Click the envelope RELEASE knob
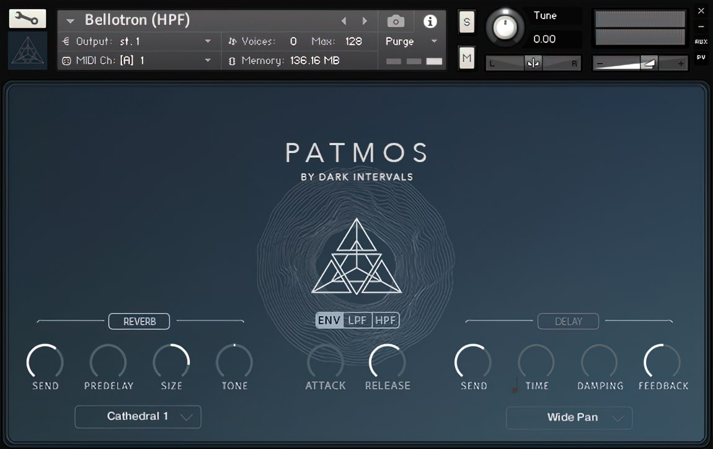The height and width of the screenshot is (449, 713). 387,362
